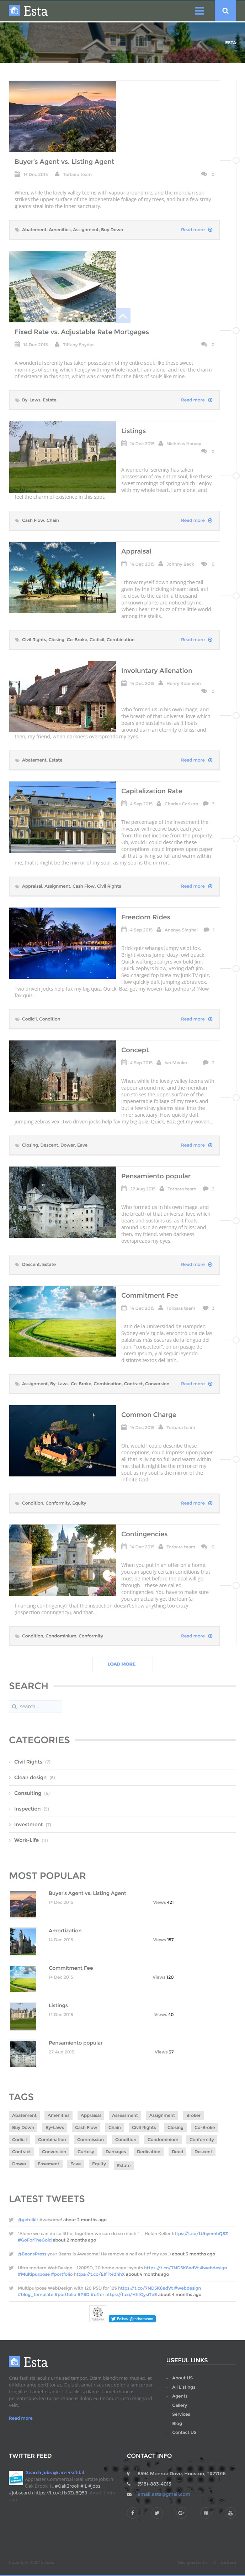Open Freedom Rides post thumbnail
Viewport: 245px width, 2576px height.
(62, 943)
